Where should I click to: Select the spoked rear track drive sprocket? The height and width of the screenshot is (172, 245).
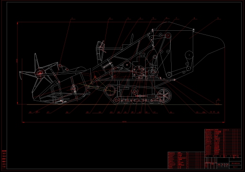tap(164, 95)
